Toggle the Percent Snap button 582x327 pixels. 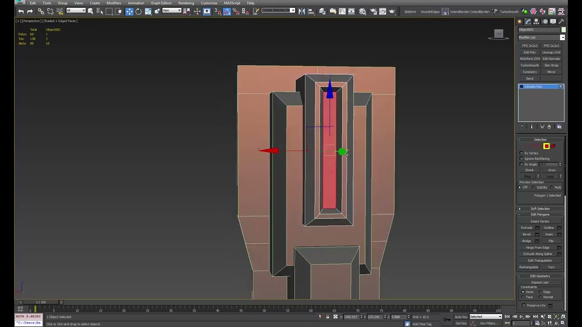[236, 11]
